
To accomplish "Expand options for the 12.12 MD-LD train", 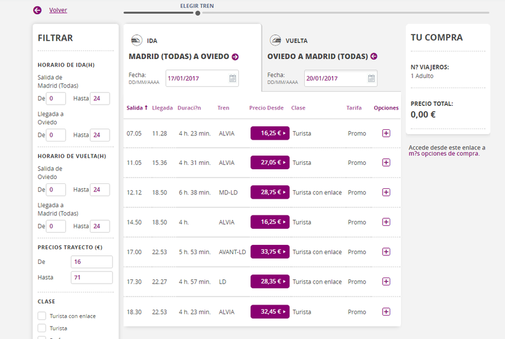I will 386,192.
